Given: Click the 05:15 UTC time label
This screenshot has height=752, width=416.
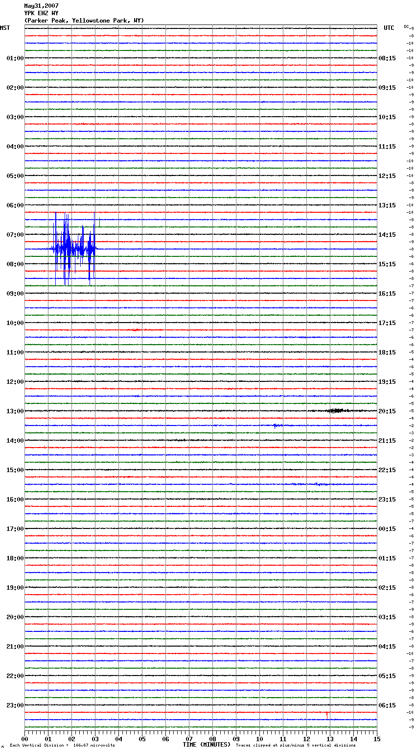Looking at the screenshot, I should click(387, 676).
